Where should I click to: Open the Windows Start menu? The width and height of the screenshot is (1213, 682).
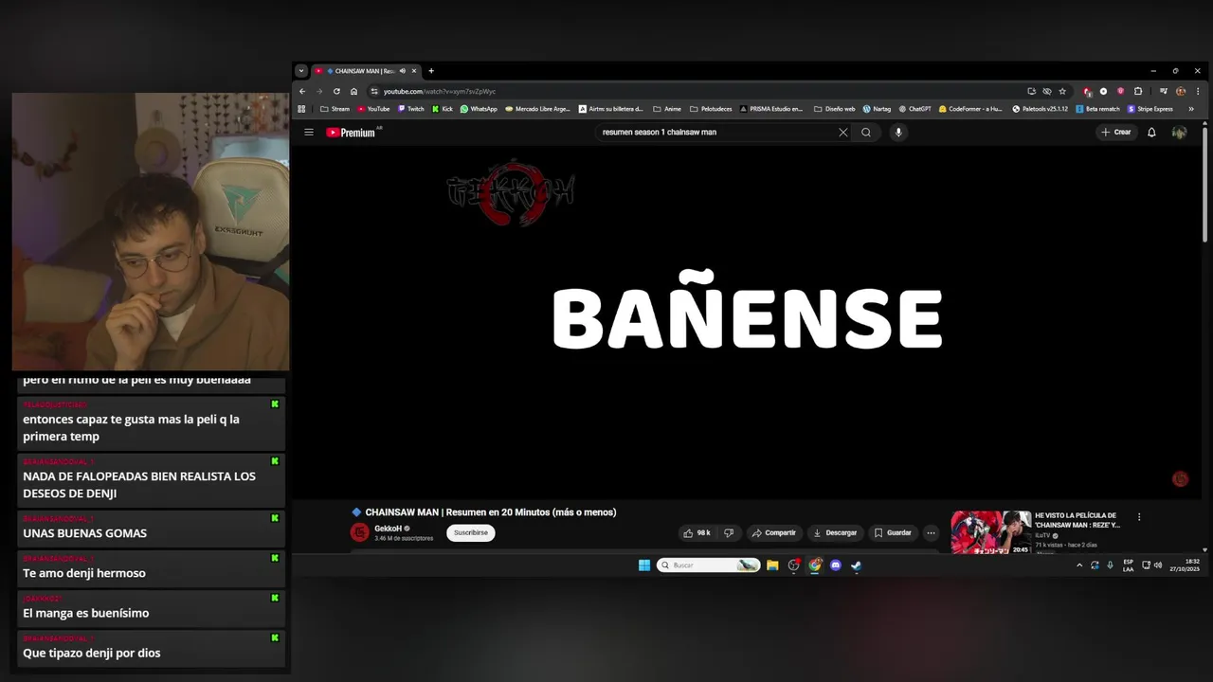tap(644, 565)
